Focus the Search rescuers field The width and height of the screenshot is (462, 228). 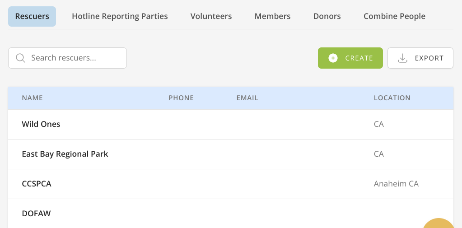click(72, 58)
